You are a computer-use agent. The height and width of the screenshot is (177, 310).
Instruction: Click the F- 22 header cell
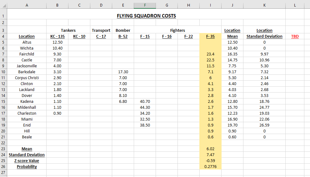[x=189, y=36]
